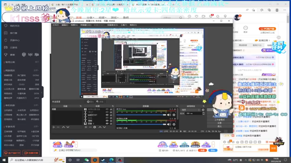The width and height of the screenshot is (291, 163).
Task: Click add scene plus in OBS
Action: tap(53, 127)
